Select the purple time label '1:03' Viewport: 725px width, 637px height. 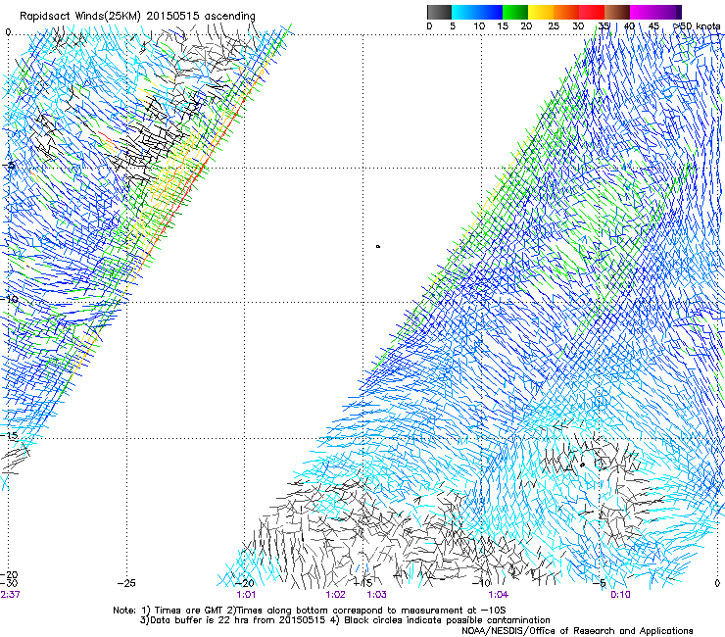point(377,594)
